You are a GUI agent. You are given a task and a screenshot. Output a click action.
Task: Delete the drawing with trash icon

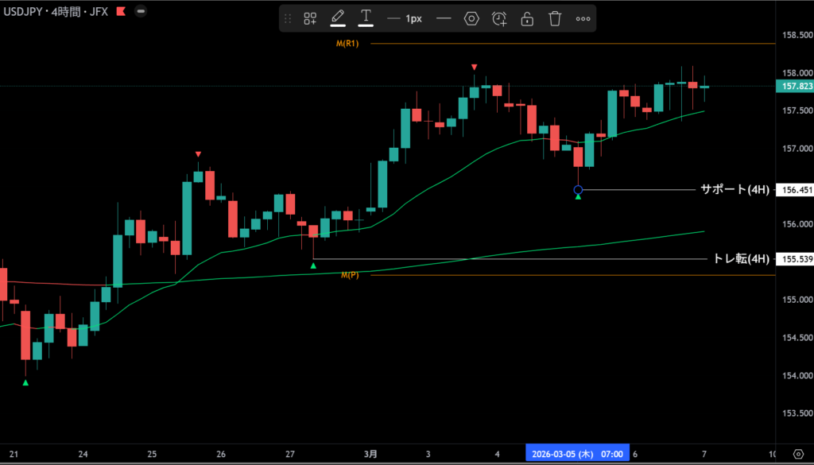555,18
